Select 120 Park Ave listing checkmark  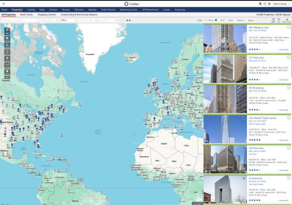coord(289,148)
